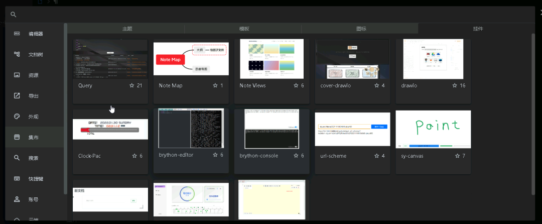Image resolution: width=542 pixels, height=224 pixels.
Task: Open the url-scheme widget thumbnail
Action: (x=353, y=129)
